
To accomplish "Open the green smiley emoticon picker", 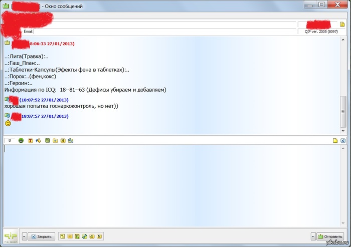I will [21, 141].
